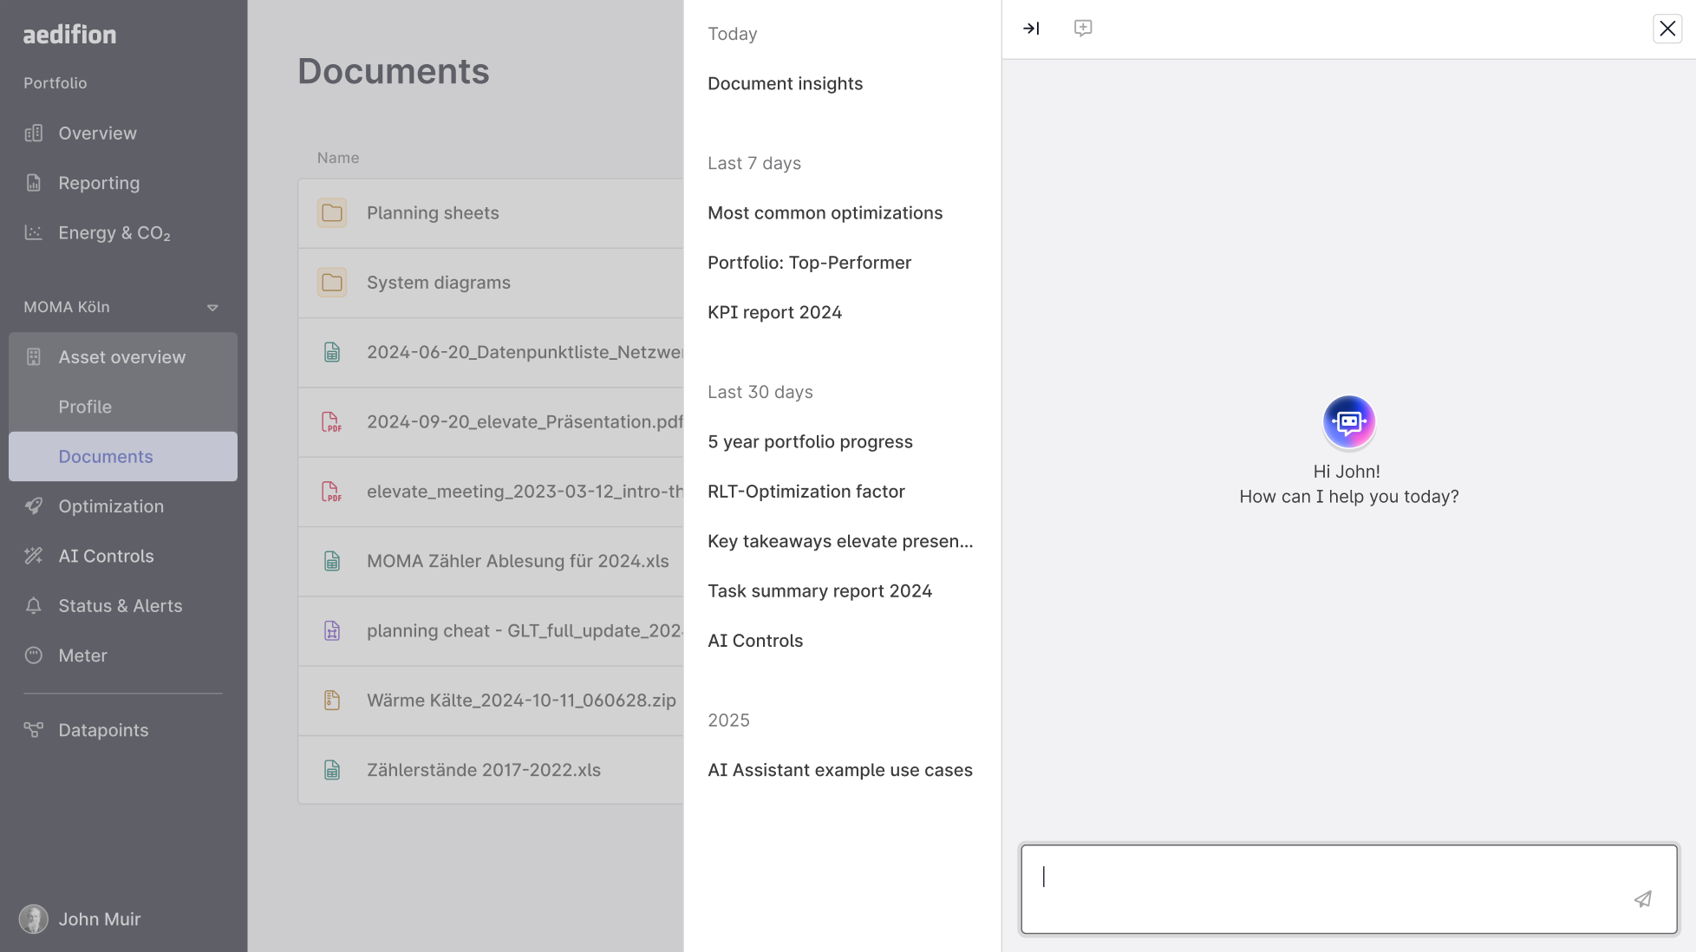The height and width of the screenshot is (952, 1696).
Task: Select the Documents menu item
Action: (x=106, y=457)
